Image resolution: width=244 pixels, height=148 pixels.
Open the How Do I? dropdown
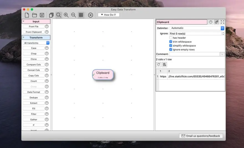109,15
